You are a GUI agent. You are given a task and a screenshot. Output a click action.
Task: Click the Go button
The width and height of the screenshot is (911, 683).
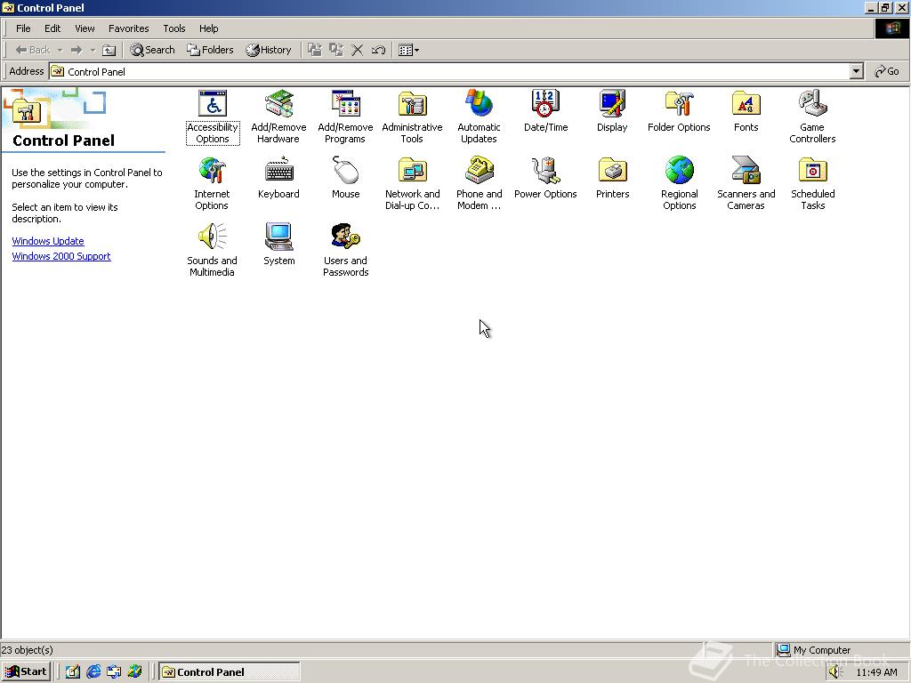coord(887,71)
